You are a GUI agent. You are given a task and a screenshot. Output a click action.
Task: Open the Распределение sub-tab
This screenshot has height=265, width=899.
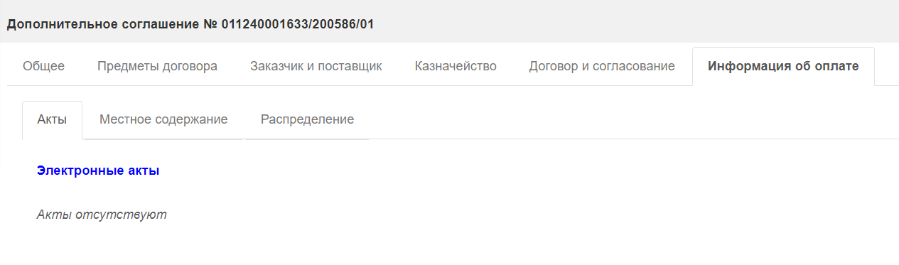(x=307, y=119)
